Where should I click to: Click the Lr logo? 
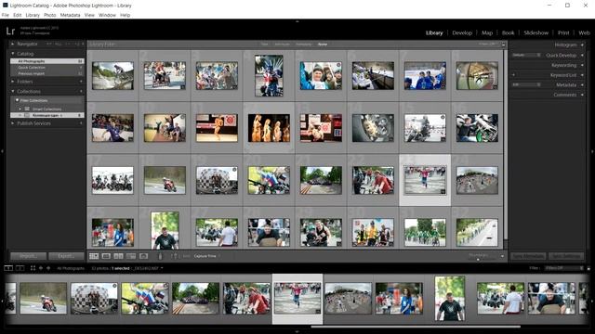[x=10, y=31]
